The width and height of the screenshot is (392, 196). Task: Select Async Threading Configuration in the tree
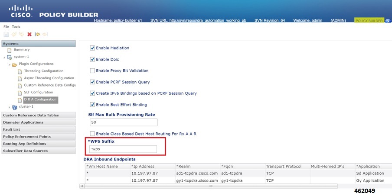click(x=49, y=78)
